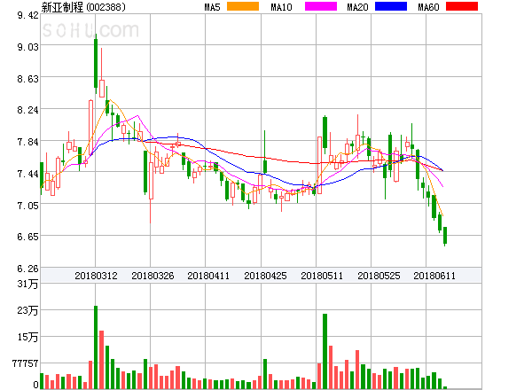
Task: Click the 7.05 price axis label
Action: (x=27, y=206)
